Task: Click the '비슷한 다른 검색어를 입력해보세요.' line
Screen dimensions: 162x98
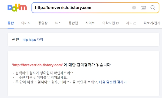Action: (x=41, y=78)
